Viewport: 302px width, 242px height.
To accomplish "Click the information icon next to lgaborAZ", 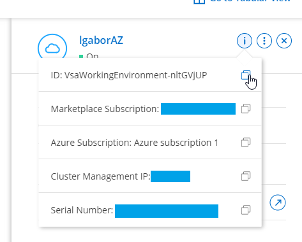I will [x=245, y=41].
